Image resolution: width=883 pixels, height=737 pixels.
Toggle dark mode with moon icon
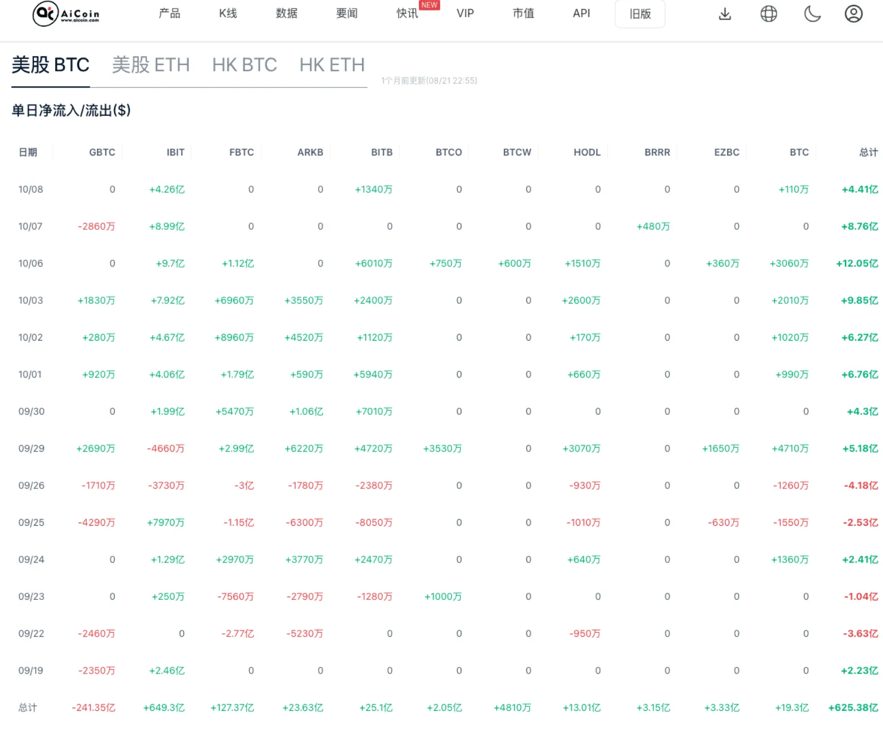point(812,13)
